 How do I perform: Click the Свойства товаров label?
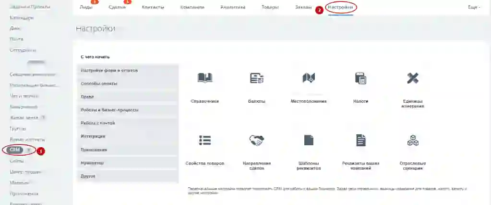point(205,163)
